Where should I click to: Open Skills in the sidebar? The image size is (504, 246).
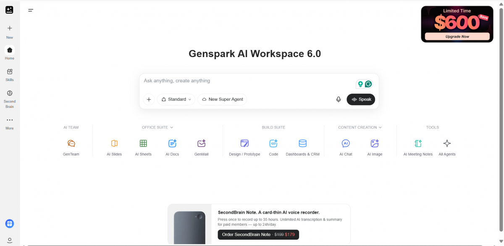[x=10, y=75]
